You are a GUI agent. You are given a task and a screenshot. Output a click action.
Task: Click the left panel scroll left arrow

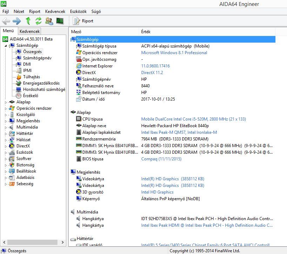(4, 242)
